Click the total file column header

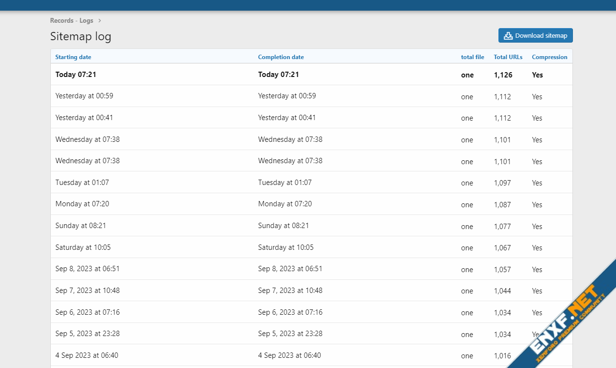click(472, 57)
